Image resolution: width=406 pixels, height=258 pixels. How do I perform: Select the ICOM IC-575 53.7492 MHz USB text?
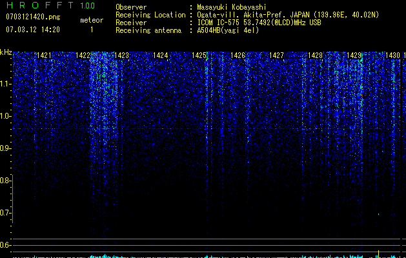tap(259, 23)
